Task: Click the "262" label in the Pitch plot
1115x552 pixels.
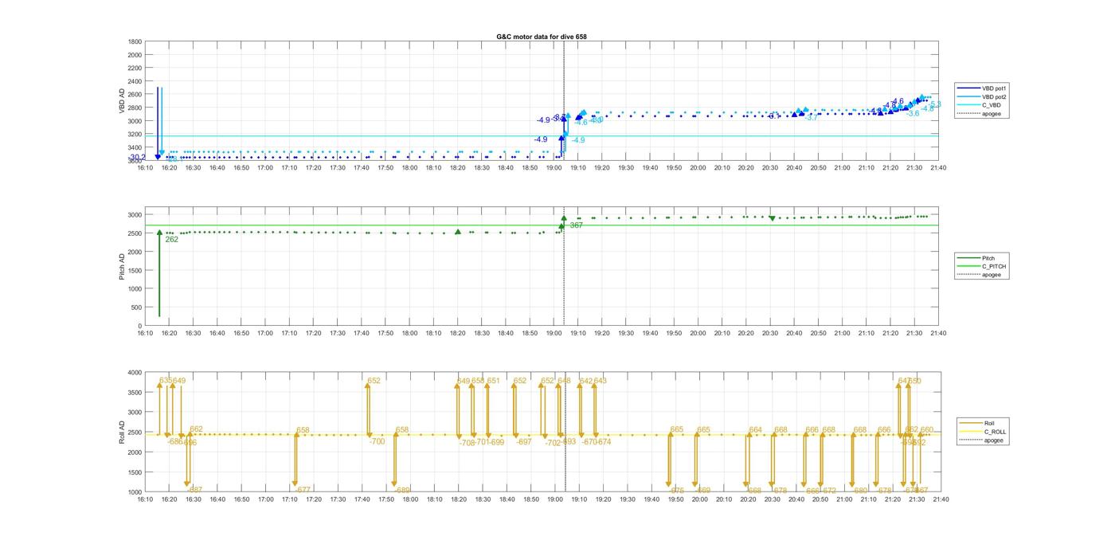Action: click(171, 239)
